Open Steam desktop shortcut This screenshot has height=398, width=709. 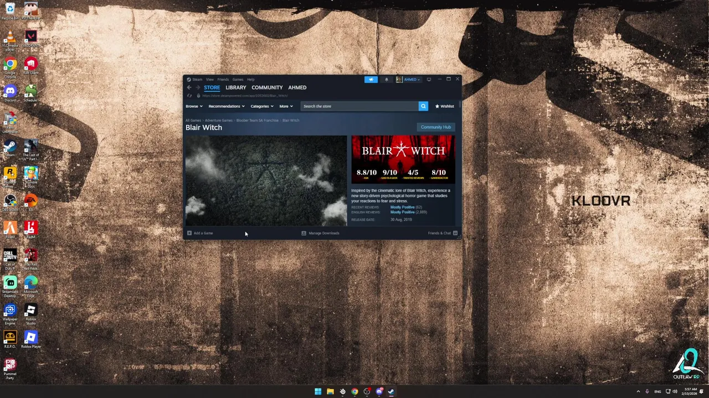tap(10, 148)
